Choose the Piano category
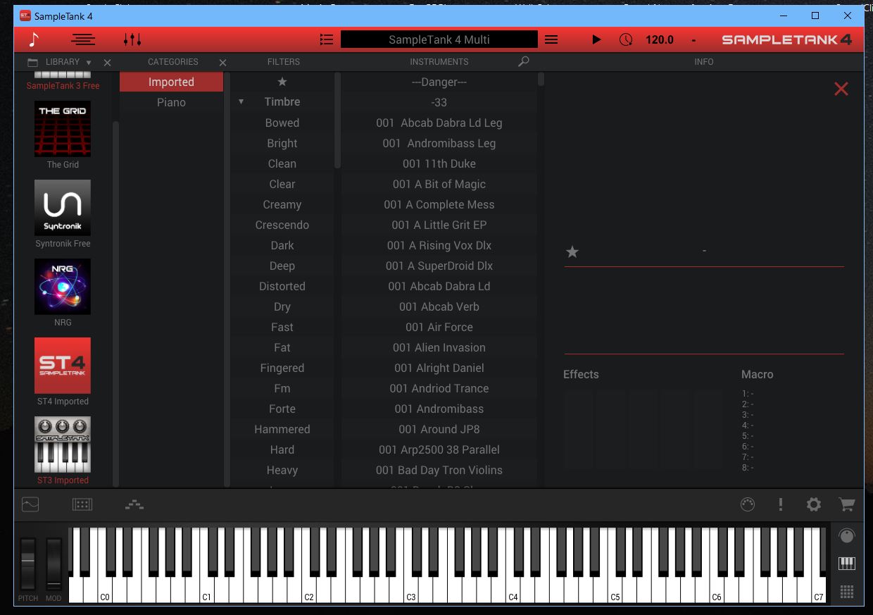The width and height of the screenshot is (873, 615). 171,102
